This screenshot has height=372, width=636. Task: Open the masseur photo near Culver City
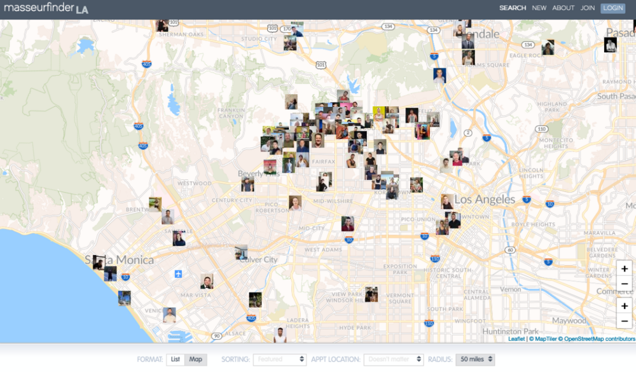click(240, 252)
